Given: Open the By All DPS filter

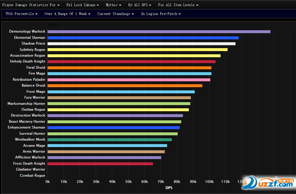Looking at the screenshot, I should (139, 5).
